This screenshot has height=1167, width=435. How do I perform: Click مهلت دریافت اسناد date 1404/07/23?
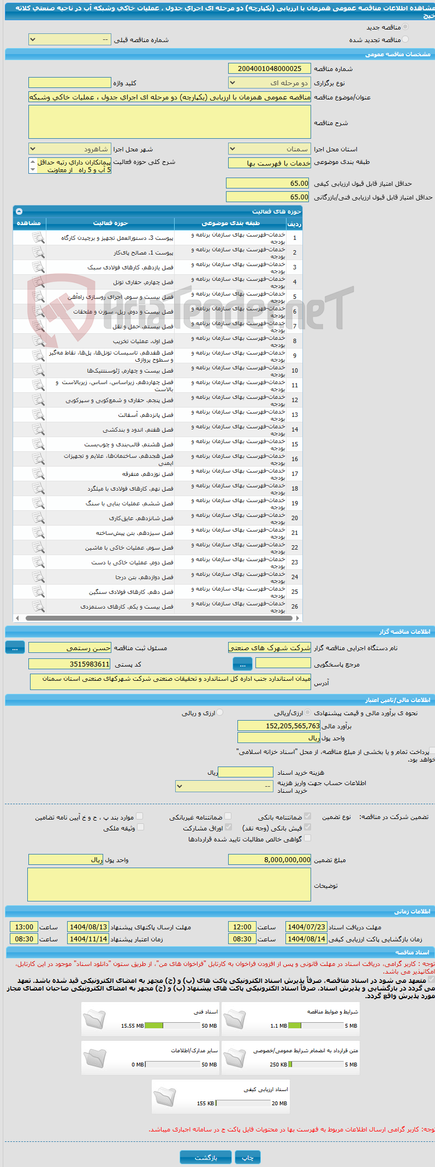pyautogui.click(x=306, y=927)
